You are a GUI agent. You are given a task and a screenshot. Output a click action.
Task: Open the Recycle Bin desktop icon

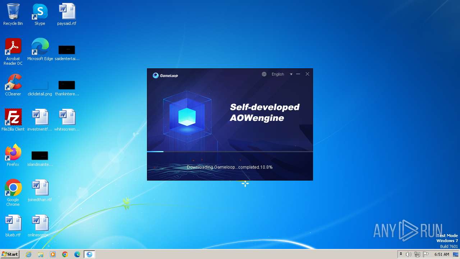[x=13, y=14]
